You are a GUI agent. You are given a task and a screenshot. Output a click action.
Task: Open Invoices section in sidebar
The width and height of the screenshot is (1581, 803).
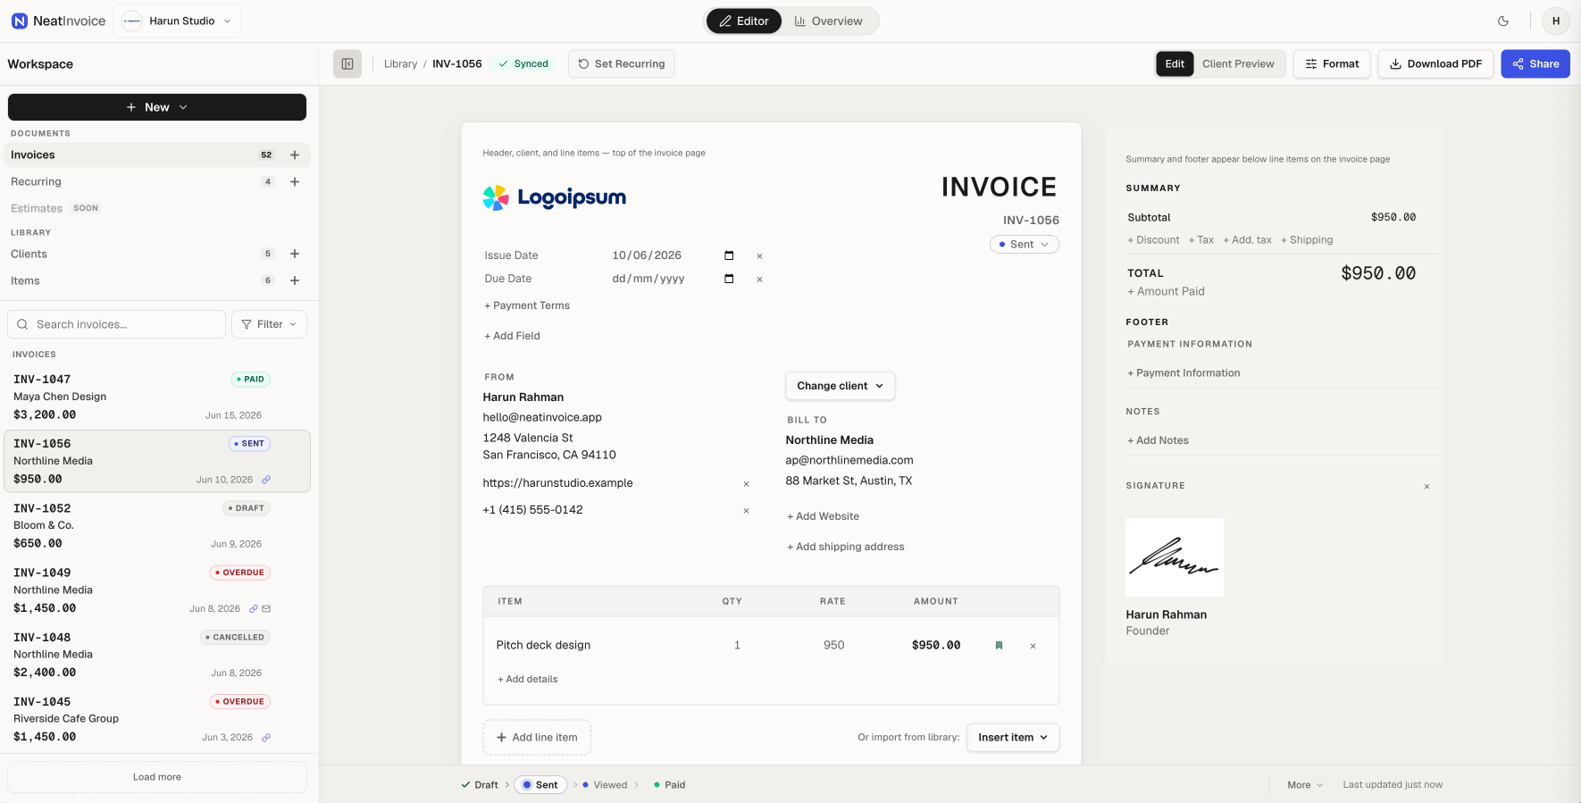[157, 155]
